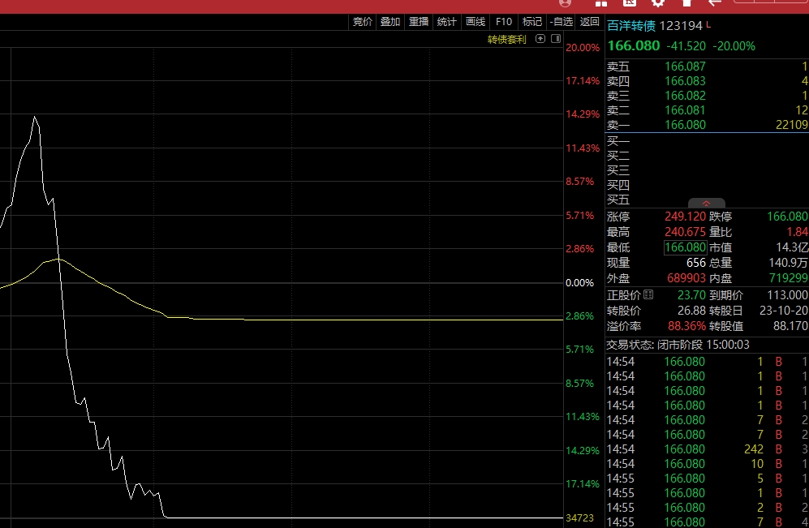Click the red L marker after 123194
809x528 pixels.
point(708,25)
